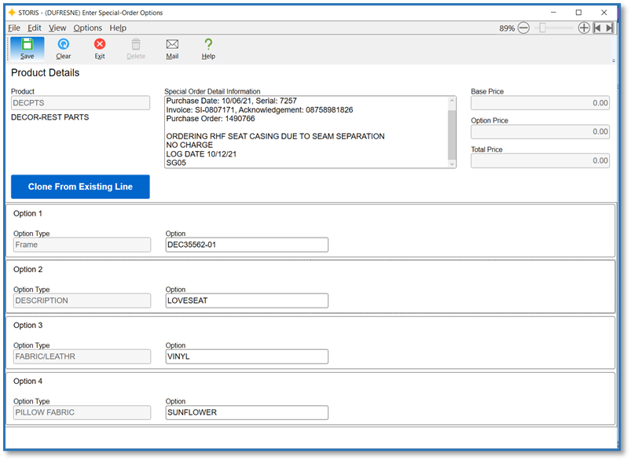Click the Invoice SI-0807171 line
The width and height of the screenshot is (631, 461).
click(259, 109)
